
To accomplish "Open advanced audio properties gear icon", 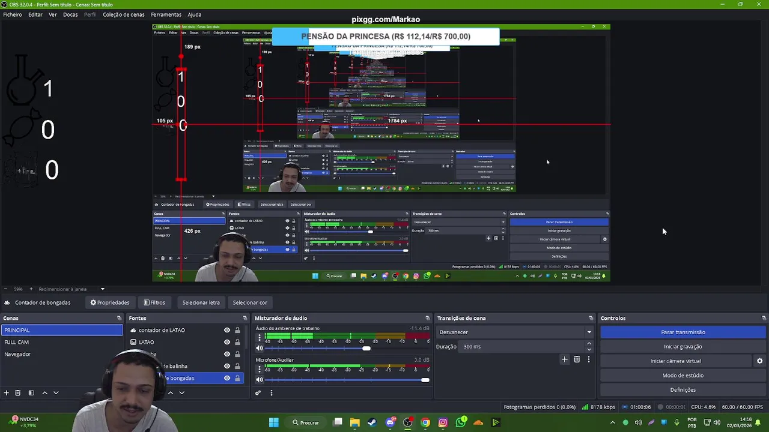I will pyautogui.click(x=258, y=393).
